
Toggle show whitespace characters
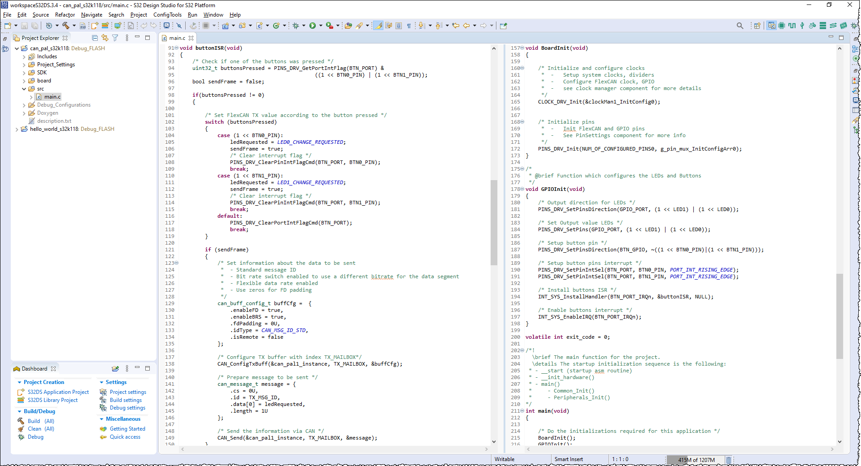[409, 26]
